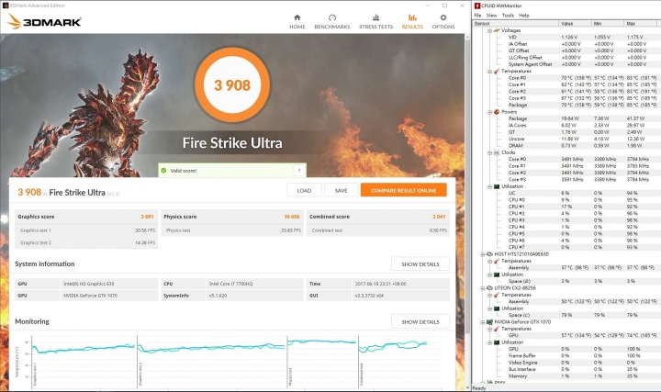Collapse the Voltages node in HWMonitor

(x=489, y=30)
